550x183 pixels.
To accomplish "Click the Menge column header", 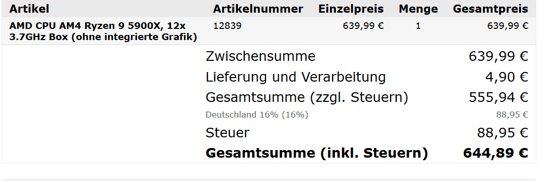I will tap(418, 9).
